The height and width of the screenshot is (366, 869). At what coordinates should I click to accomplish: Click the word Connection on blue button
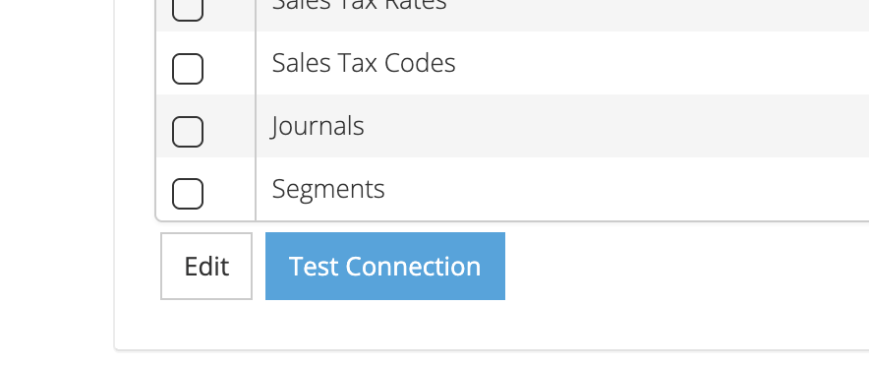[414, 267]
